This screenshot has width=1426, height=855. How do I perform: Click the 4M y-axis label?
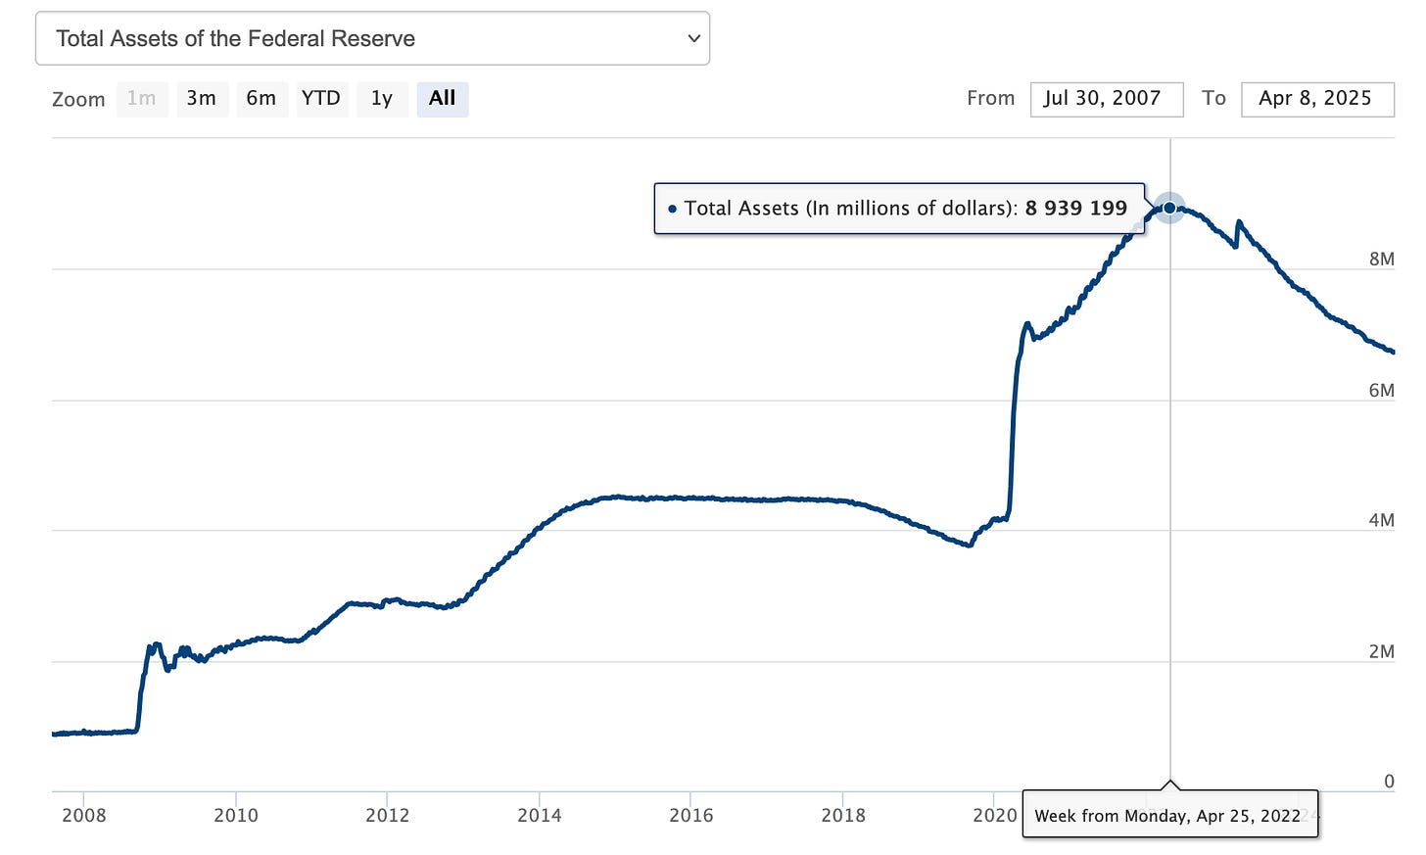(x=1381, y=520)
